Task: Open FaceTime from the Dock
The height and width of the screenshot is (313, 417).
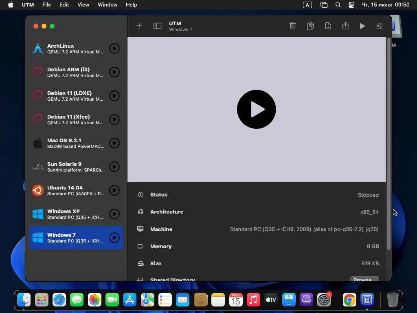Action: pos(112,300)
